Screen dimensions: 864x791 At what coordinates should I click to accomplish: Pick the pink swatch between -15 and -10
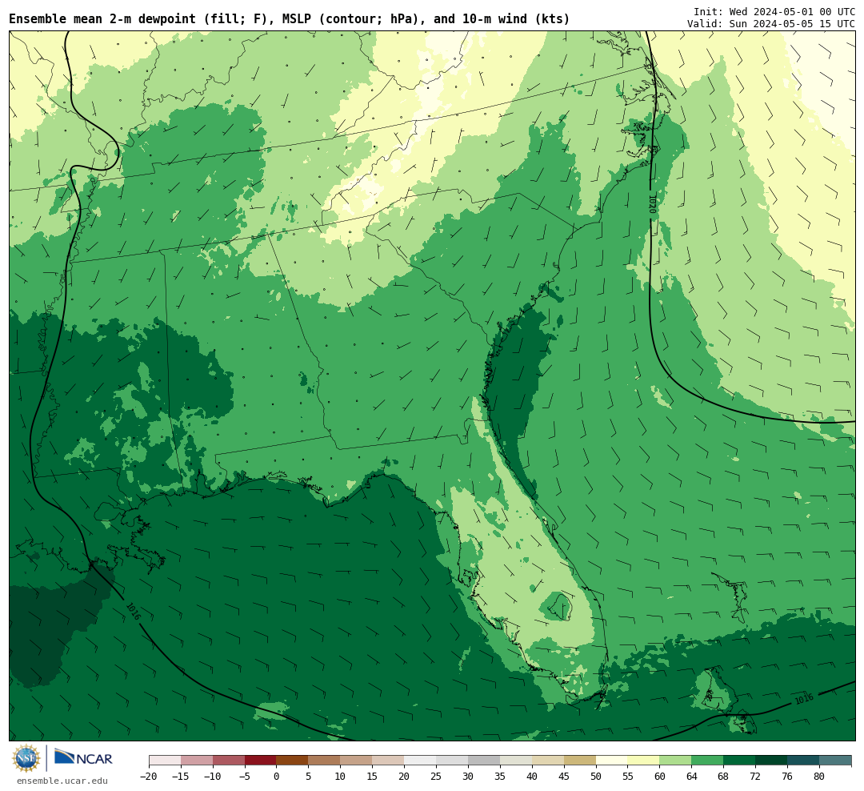click(197, 761)
